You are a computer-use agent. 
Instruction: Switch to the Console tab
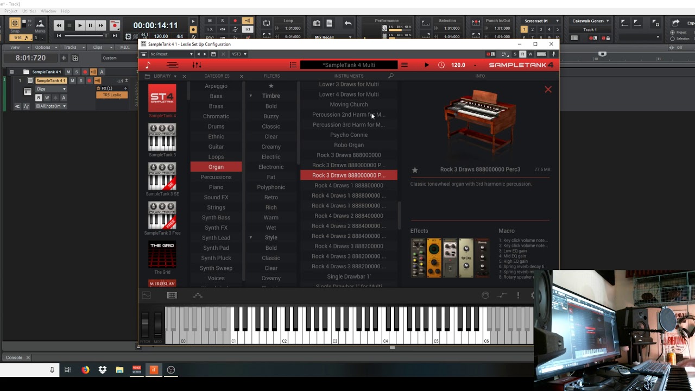(14, 357)
